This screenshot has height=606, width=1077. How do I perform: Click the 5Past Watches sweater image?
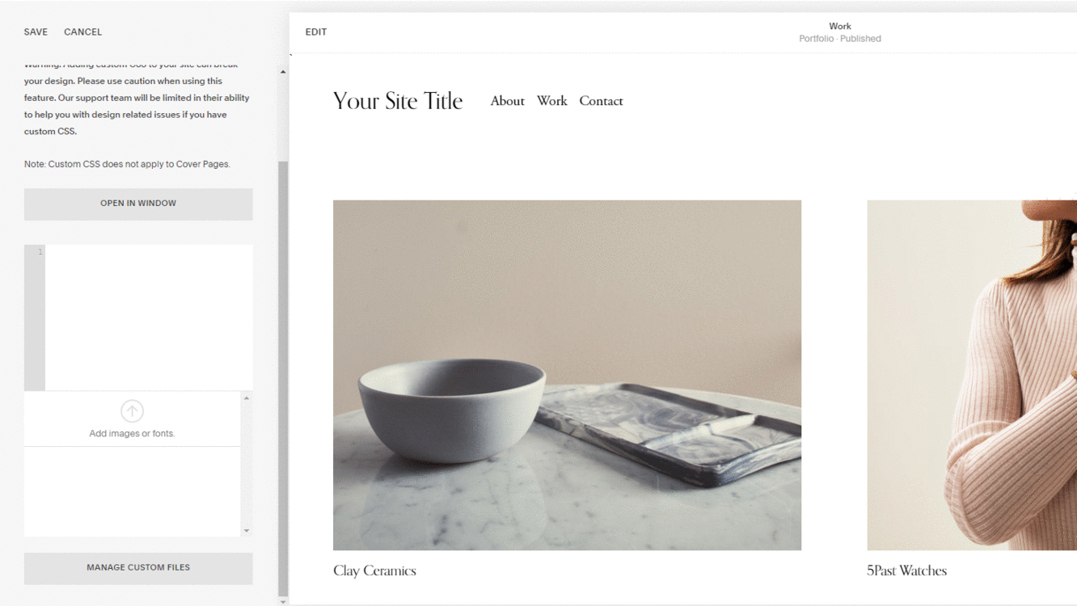[970, 374]
